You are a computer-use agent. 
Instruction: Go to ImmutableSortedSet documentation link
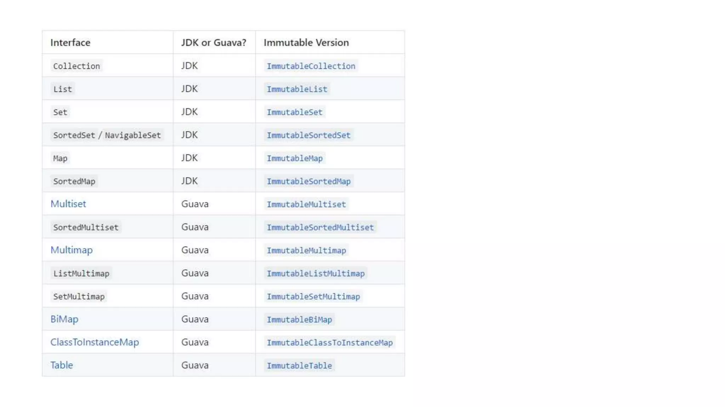click(308, 135)
